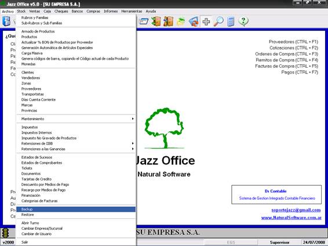The width and height of the screenshot is (328, 246).
Task: Click the magnifying glass search icon
Action: pyautogui.click(x=218, y=21)
